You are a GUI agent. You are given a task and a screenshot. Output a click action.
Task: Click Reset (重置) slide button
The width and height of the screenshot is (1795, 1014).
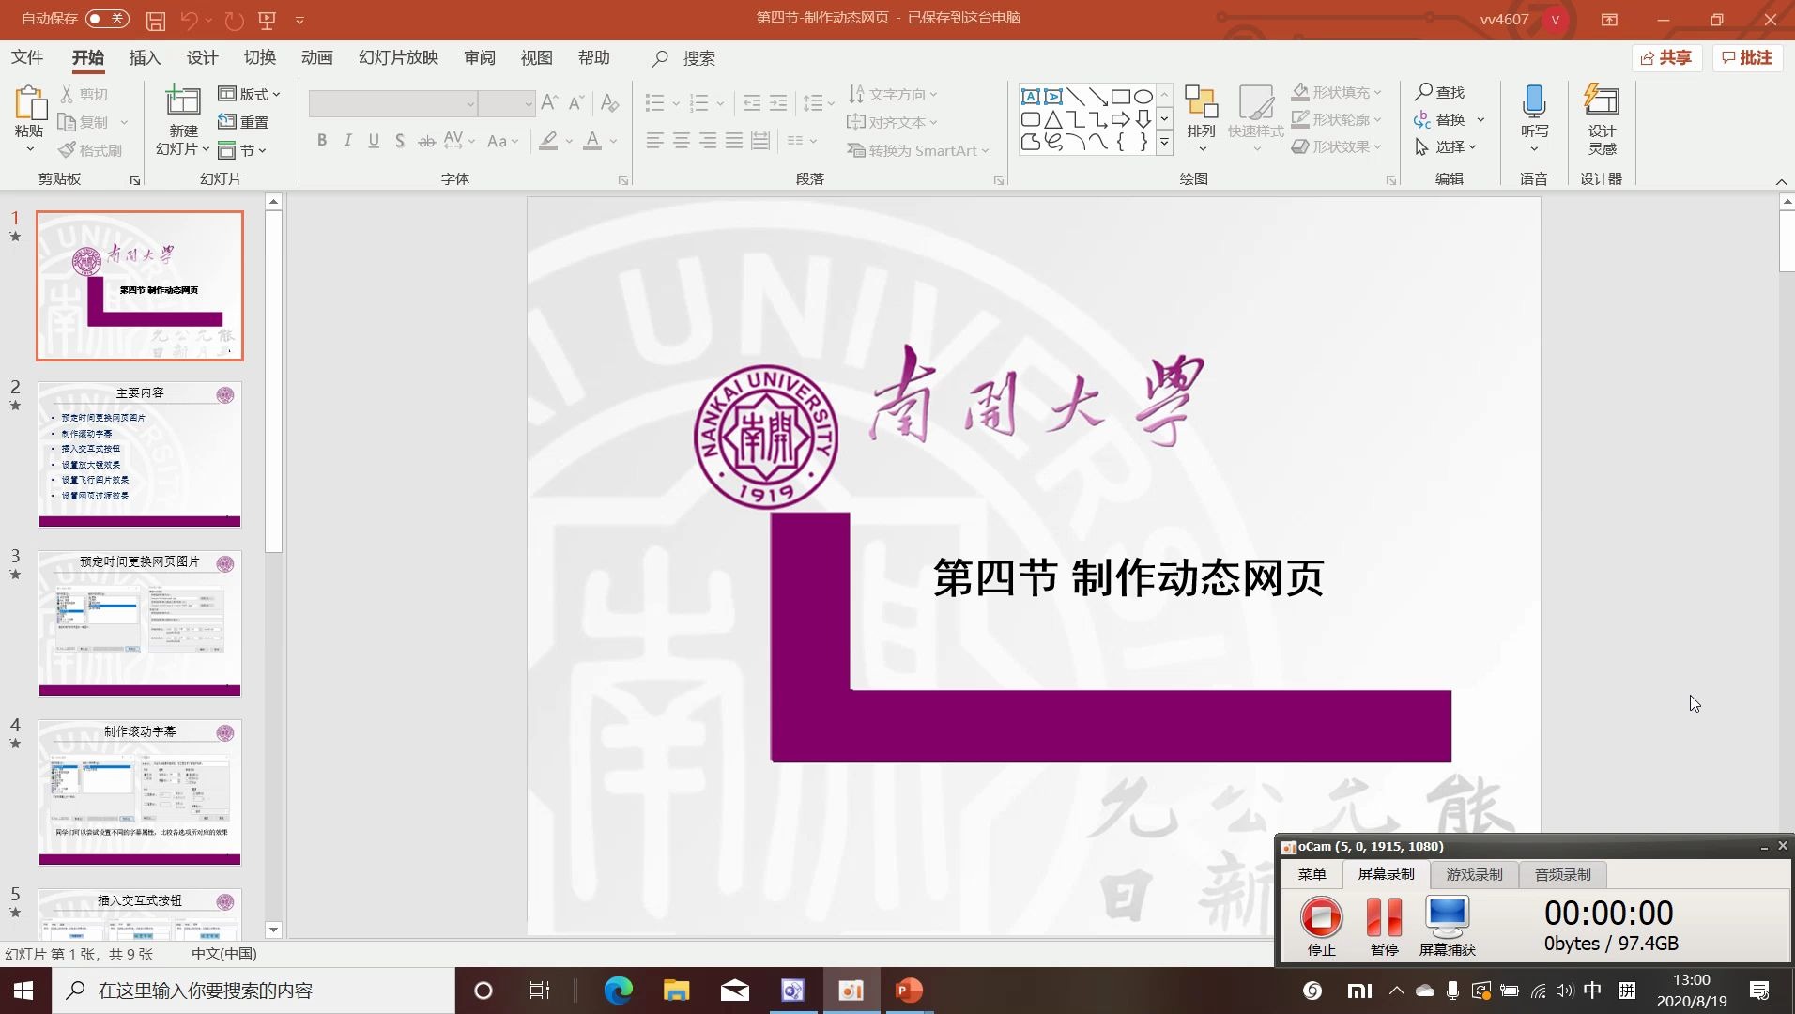(244, 122)
